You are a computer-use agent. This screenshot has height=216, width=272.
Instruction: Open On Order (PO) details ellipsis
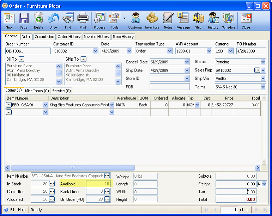click(107, 199)
